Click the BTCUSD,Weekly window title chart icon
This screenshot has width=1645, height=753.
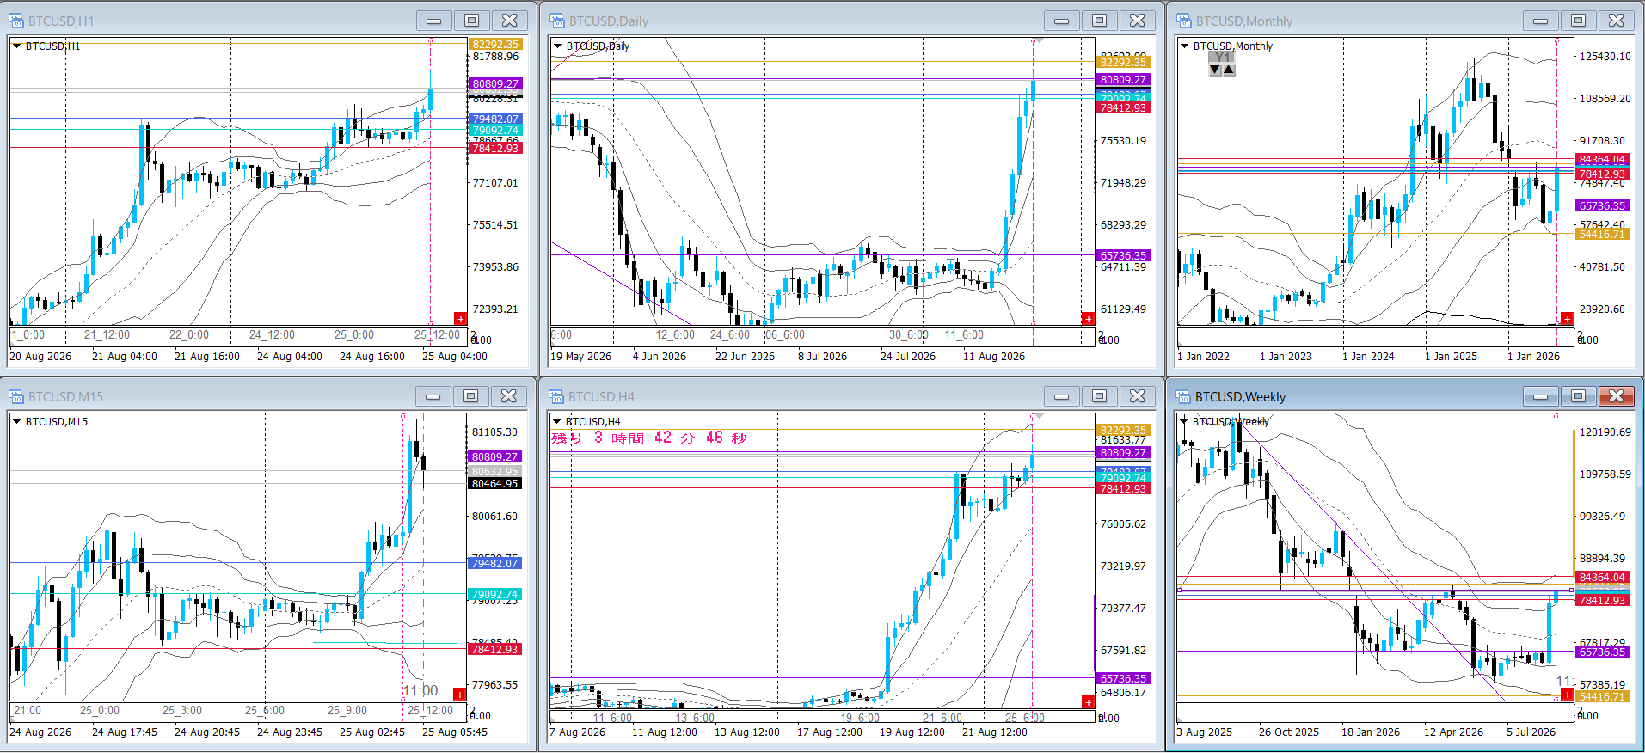tap(1184, 396)
